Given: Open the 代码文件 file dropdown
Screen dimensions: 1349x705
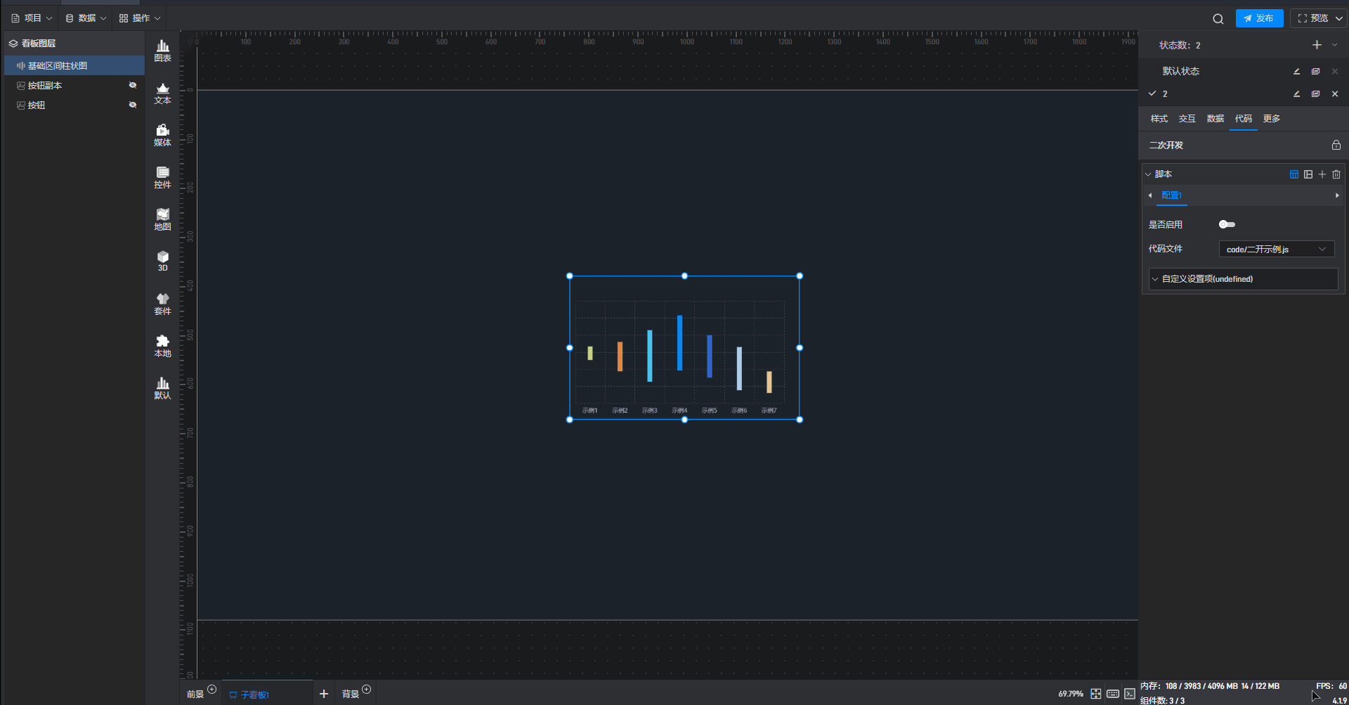Looking at the screenshot, I should point(1276,249).
